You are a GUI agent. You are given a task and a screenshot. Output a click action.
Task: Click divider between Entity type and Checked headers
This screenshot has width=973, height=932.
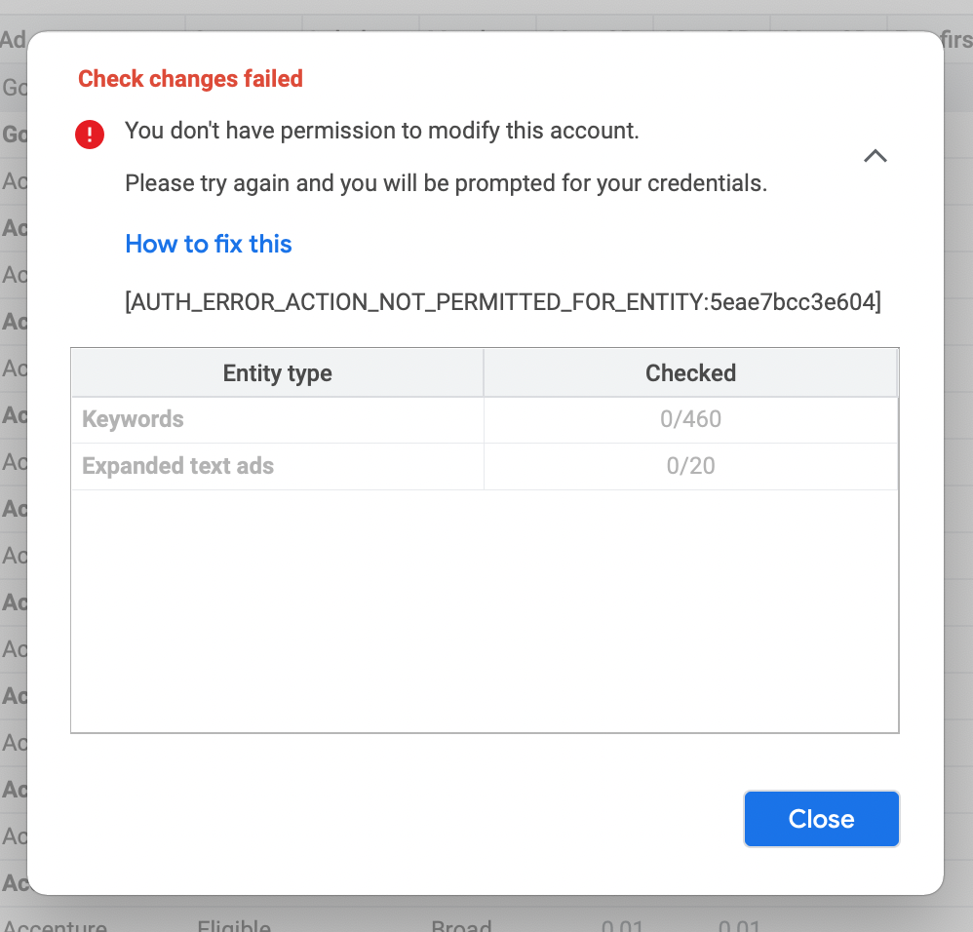pyautogui.click(x=484, y=373)
